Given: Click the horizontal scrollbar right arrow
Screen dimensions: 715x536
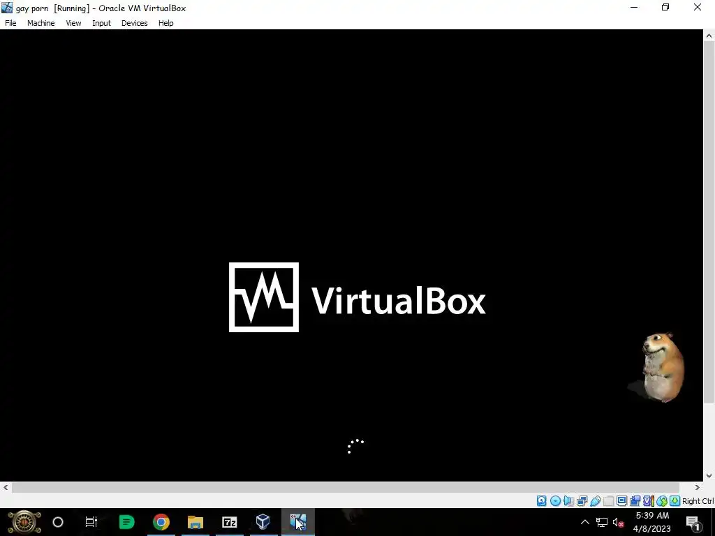Looking at the screenshot, I should point(698,487).
